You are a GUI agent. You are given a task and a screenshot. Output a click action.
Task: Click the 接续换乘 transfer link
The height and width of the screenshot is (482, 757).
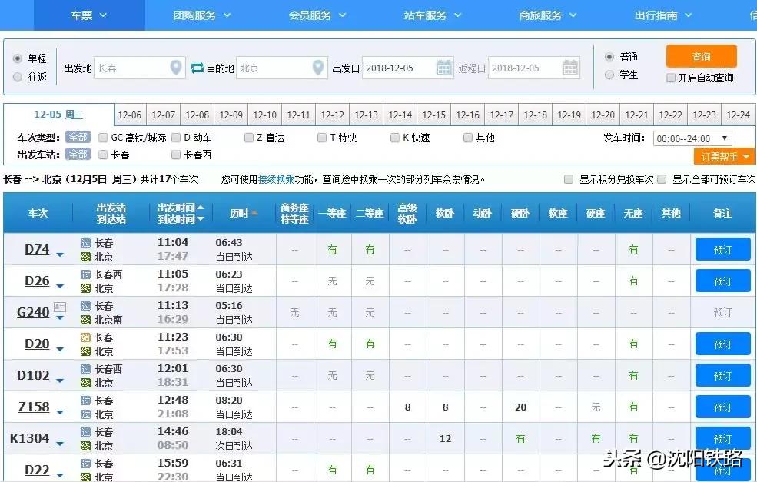278,179
